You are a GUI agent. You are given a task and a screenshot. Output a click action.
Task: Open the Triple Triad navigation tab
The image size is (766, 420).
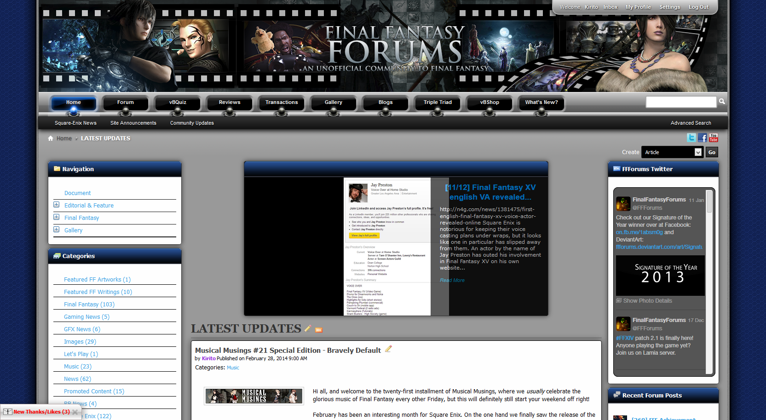pos(438,103)
